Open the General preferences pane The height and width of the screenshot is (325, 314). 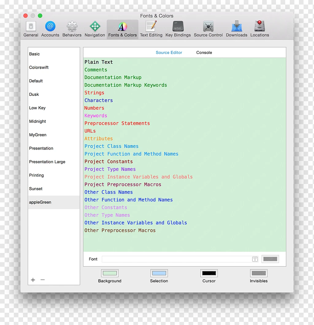tap(31, 29)
